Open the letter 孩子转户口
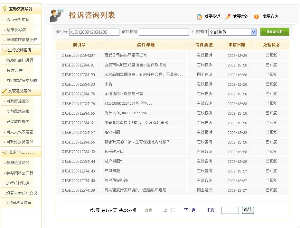Image resolution: width=300 pixels, height=228 pixels. click(x=114, y=152)
